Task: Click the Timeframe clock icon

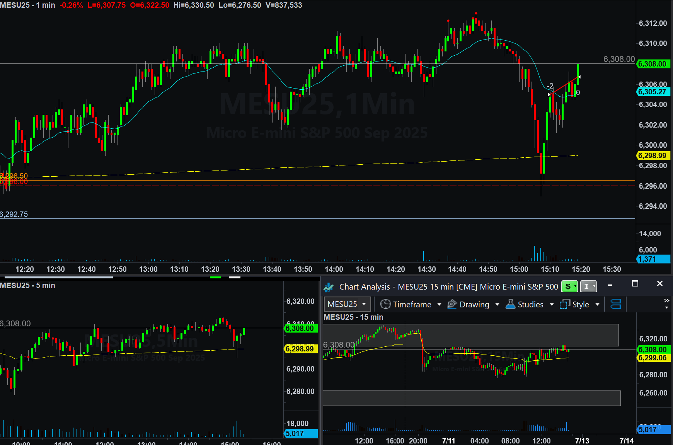Action: (385, 304)
